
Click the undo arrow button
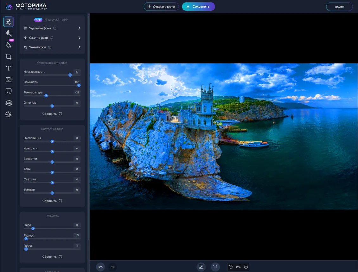pyautogui.click(x=100, y=267)
